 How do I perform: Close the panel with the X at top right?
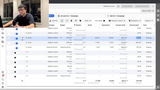click(x=158, y=6)
